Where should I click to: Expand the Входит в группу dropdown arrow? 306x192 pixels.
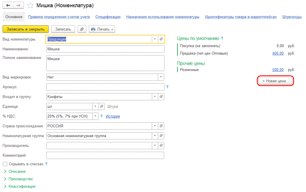155,97
